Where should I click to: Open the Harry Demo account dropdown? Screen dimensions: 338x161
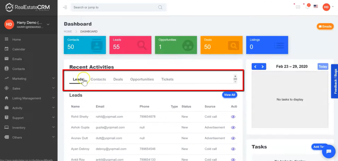(x=48, y=24)
